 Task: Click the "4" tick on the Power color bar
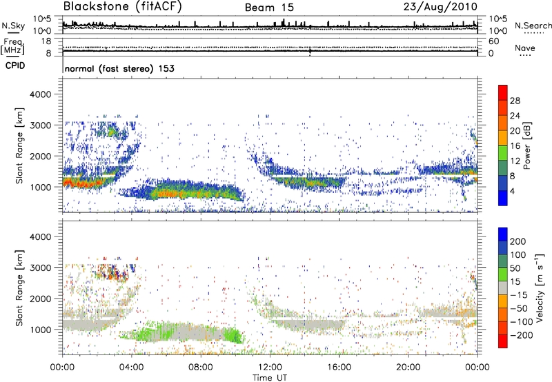point(512,191)
